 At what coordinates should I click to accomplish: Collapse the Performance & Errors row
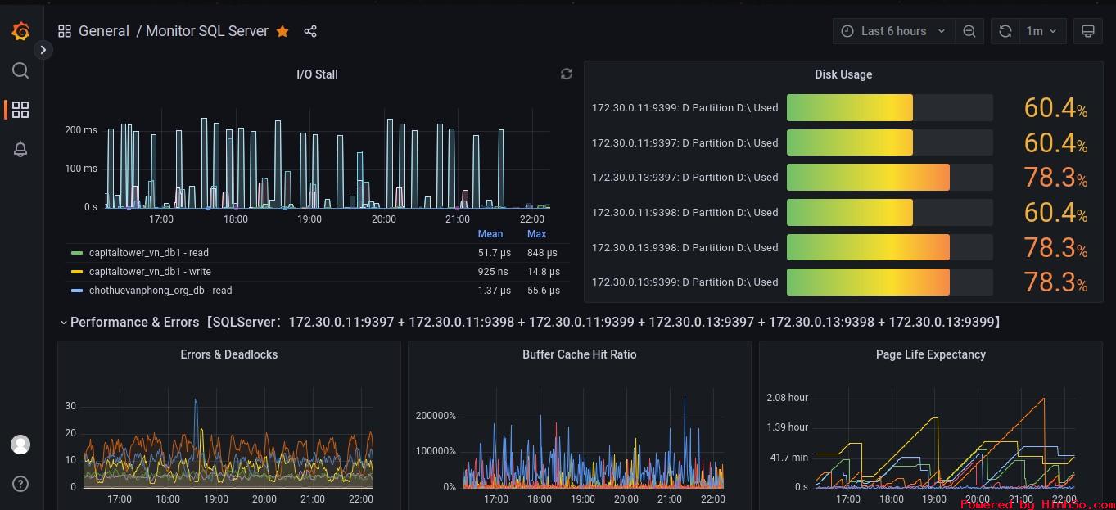click(64, 323)
